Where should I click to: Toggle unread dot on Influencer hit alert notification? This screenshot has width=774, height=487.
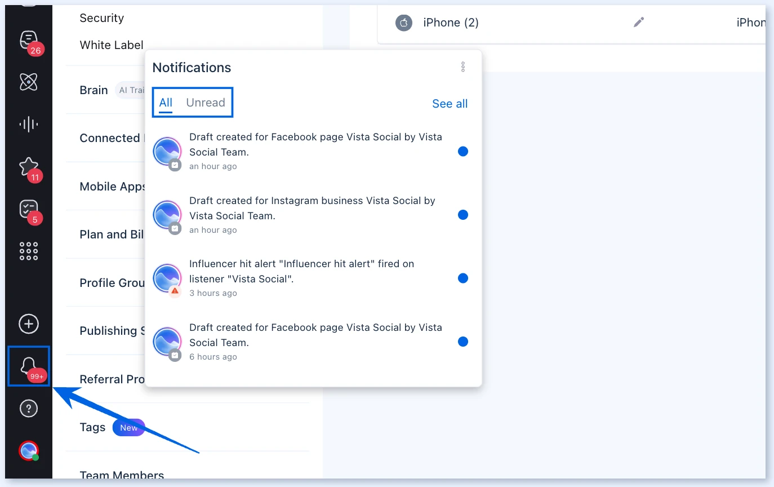pos(463,278)
